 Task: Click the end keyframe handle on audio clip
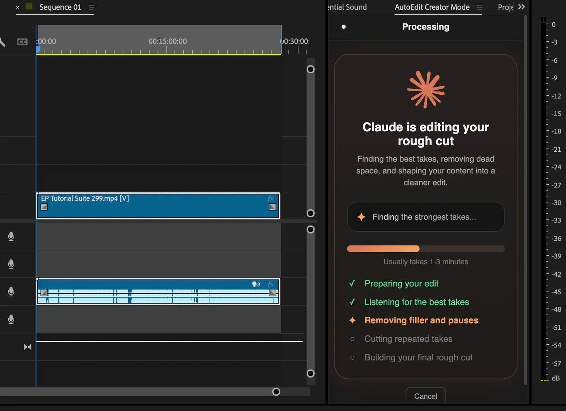click(x=273, y=293)
